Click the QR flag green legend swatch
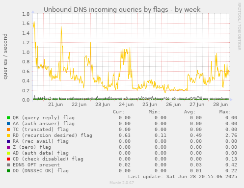This screenshot has width=244, height=188. [x=8, y=118]
